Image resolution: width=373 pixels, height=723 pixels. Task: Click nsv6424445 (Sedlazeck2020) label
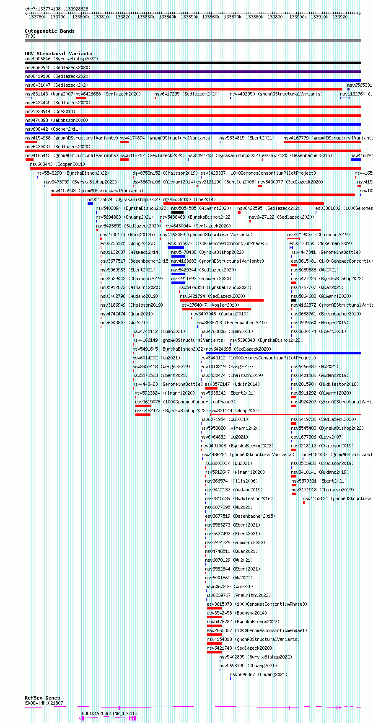(58, 103)
